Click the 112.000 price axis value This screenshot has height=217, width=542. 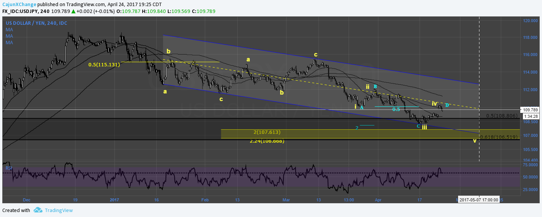point(530,90)
